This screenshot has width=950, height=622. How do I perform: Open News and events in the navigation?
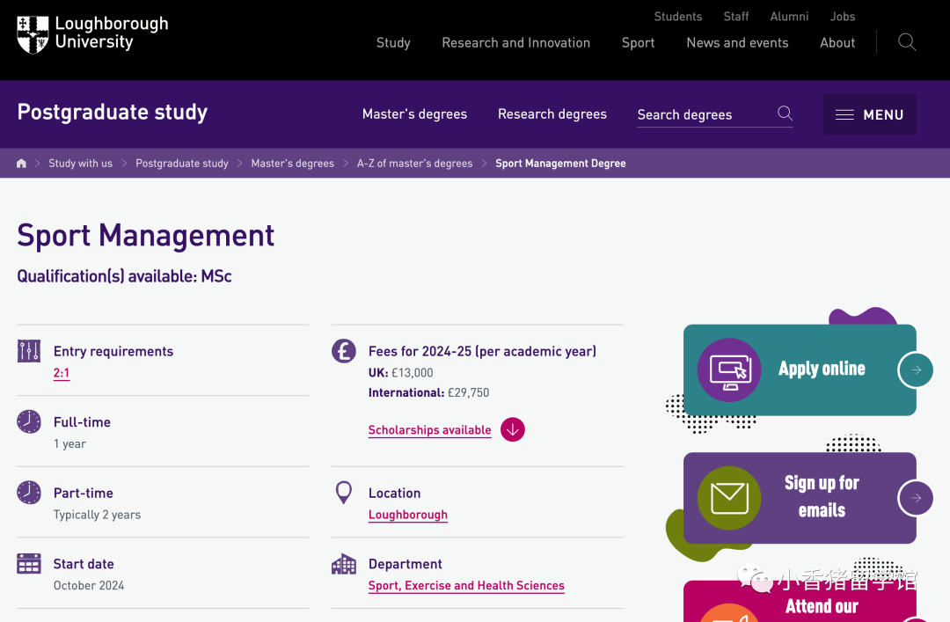tap(737, 42)
